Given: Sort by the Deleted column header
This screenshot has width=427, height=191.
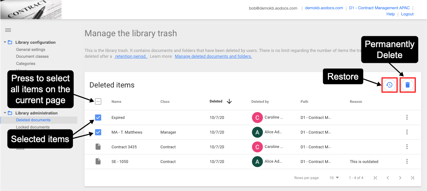Looking at the screenshot, I should (216, 101).
